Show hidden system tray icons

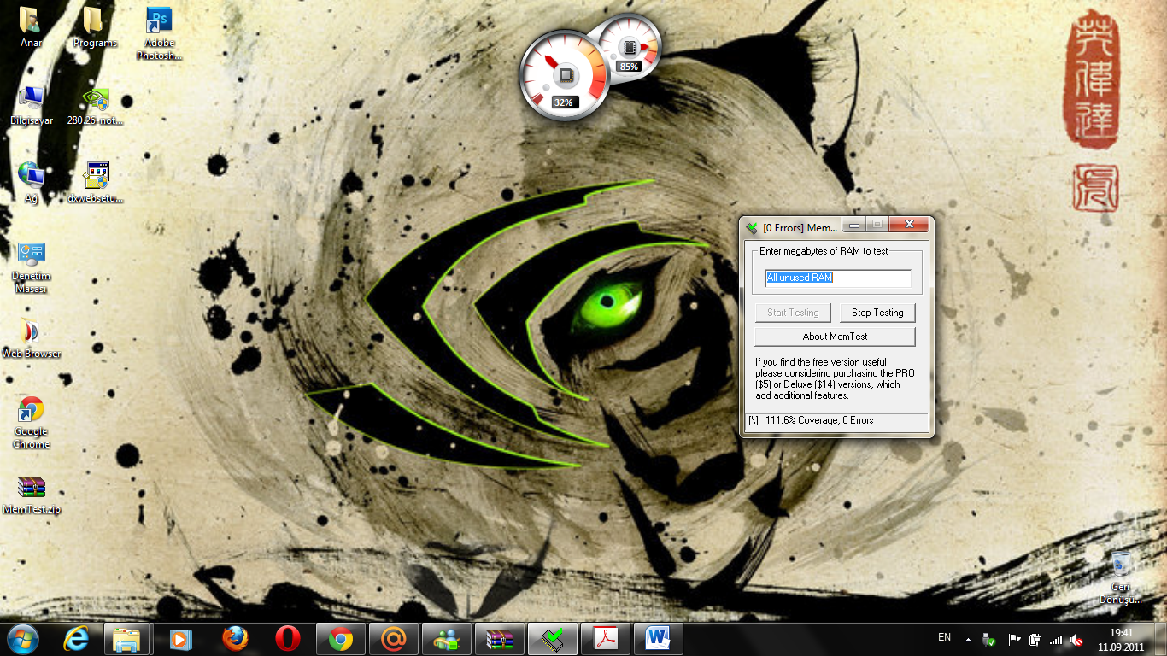click(x=968, y=639)
